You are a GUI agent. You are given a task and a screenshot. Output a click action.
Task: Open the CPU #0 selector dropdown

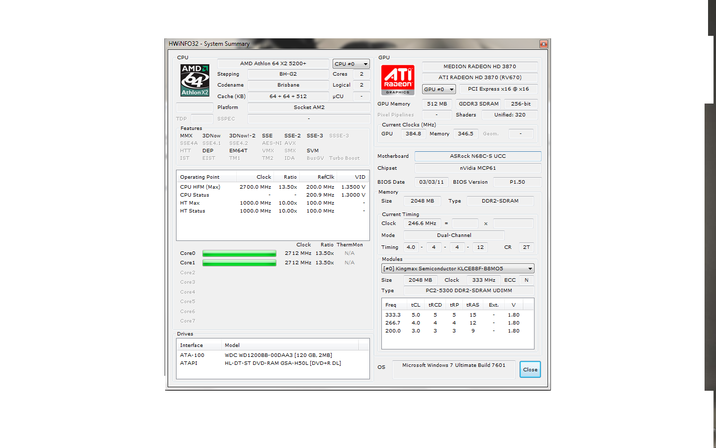tap(351, 64)
